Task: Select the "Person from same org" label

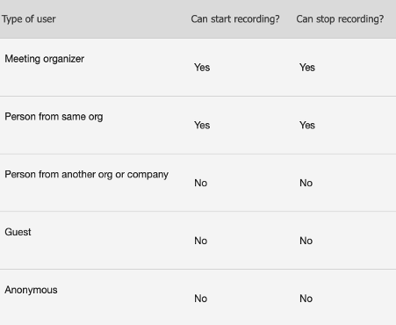Action: coord(54,117)
